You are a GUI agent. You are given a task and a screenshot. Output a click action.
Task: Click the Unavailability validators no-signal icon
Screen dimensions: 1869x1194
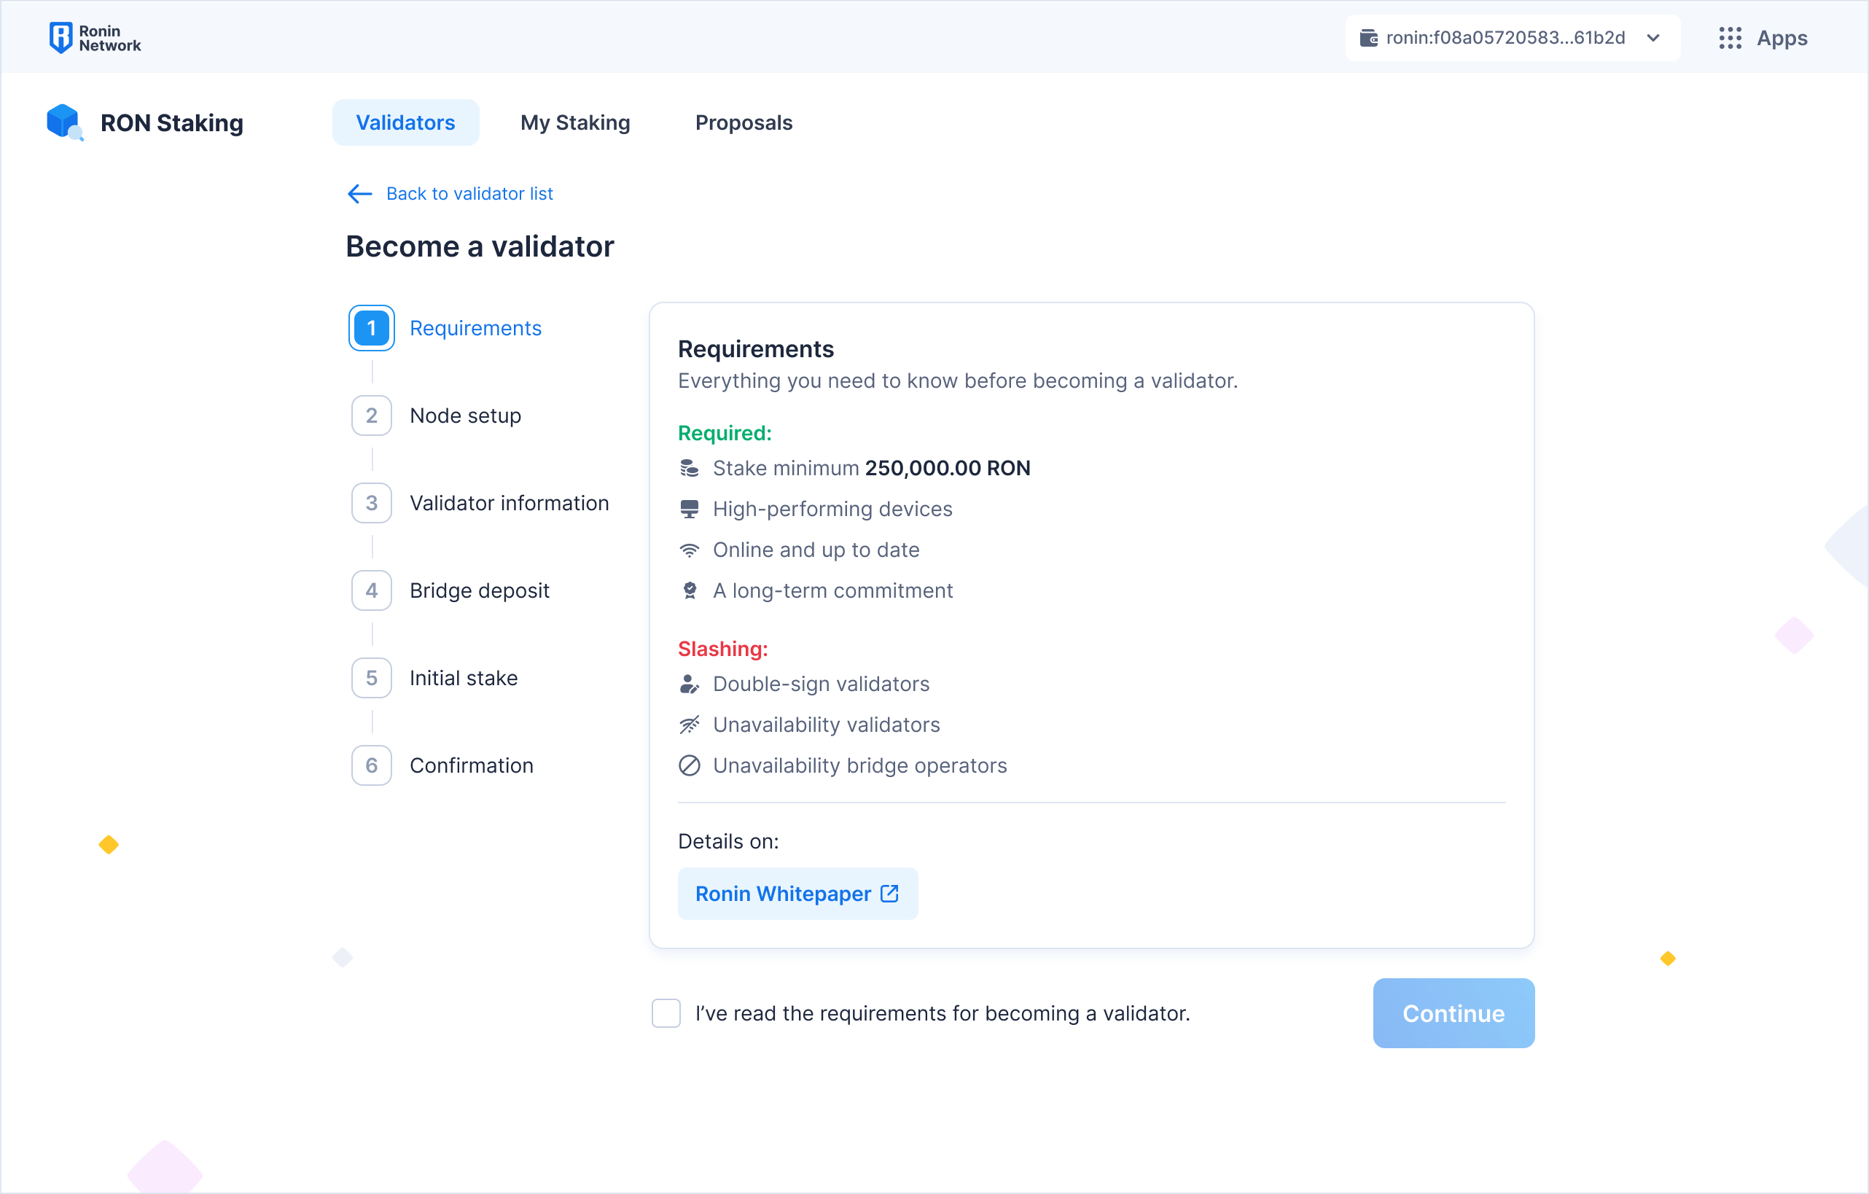click(x=690, y=725)
